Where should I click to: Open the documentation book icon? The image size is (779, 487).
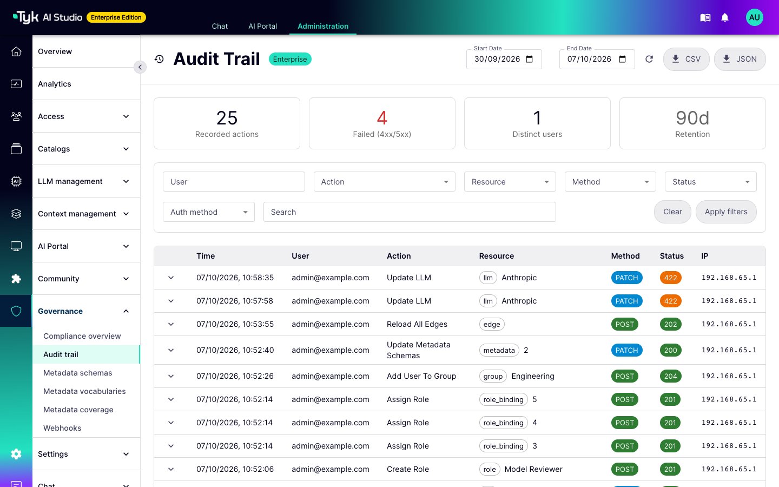pyautogui.click(x=705, y=18)
